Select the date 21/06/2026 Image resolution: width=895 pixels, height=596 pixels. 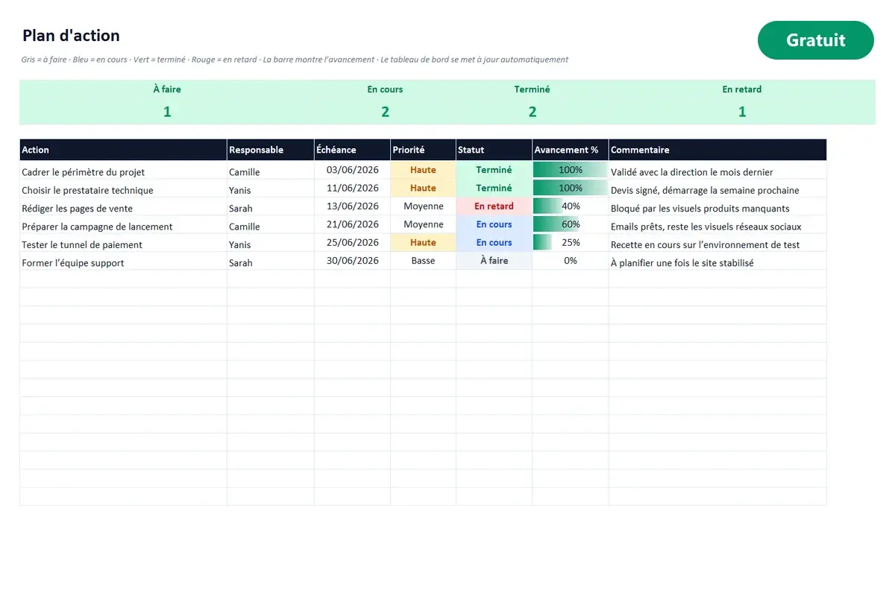point(352,224)
